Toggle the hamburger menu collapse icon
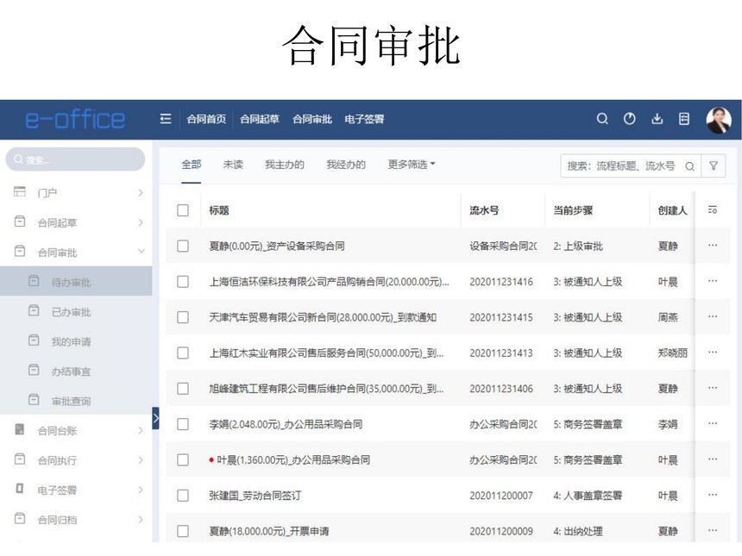742x556 pixels. click(166, 119)
